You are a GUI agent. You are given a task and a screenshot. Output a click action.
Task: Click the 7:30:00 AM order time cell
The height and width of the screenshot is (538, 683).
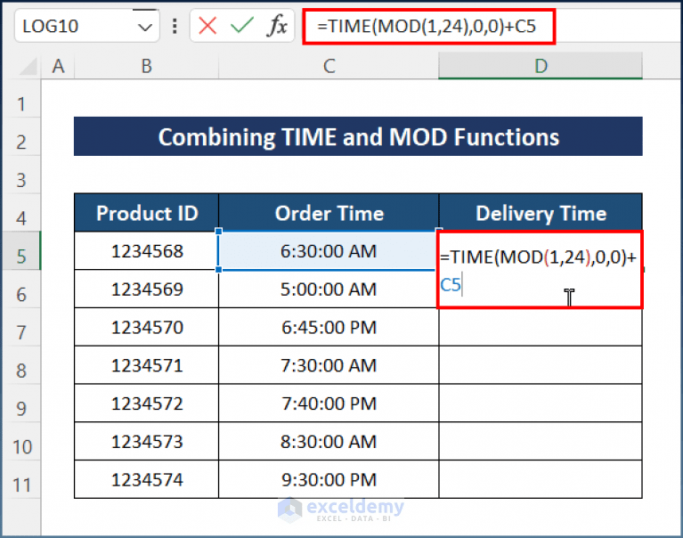point(329,365)
